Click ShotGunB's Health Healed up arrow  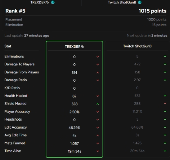(x=165, y=96)
